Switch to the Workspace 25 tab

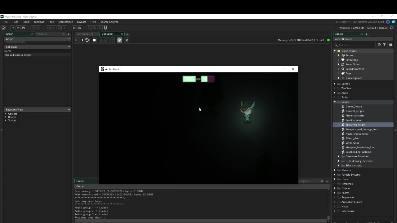85,34
